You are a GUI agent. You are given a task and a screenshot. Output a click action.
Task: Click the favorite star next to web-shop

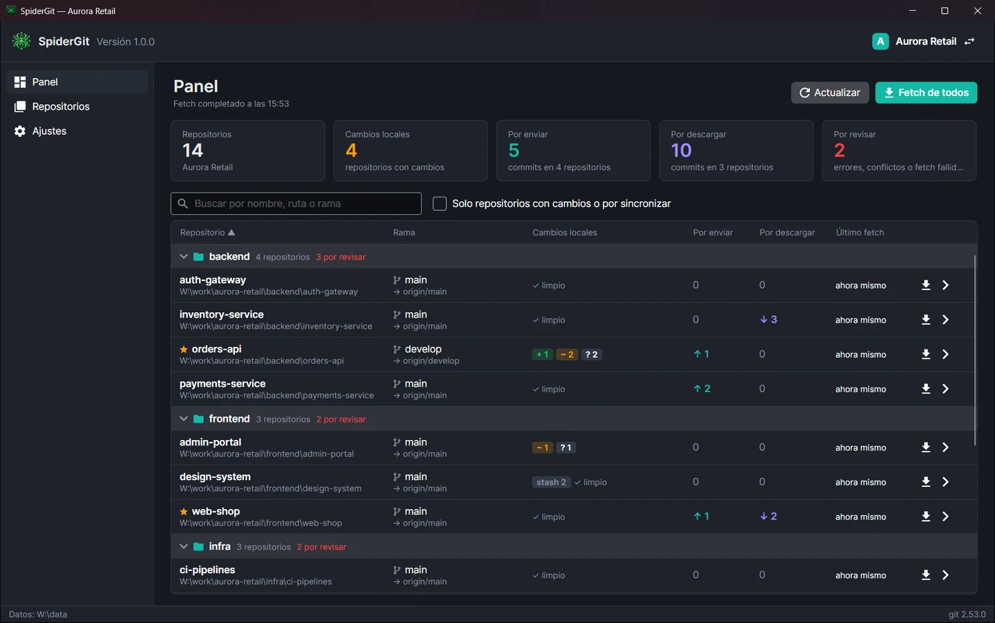[x=184, y=512]
